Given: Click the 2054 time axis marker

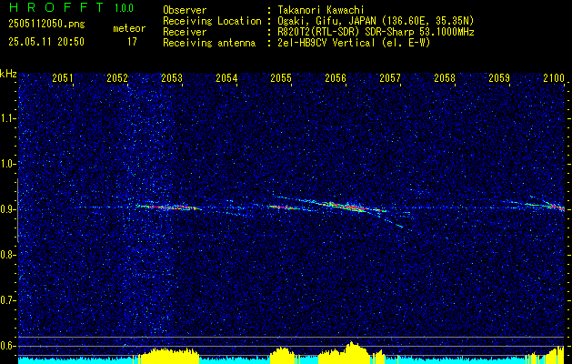Looking at the screenshot, I should tap(226, 78).
